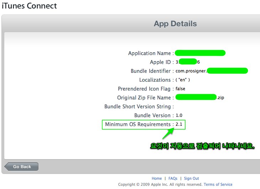The image size is (260, 189).
Task: Click the Korean green annotation text
Action: tap(202, 146)
